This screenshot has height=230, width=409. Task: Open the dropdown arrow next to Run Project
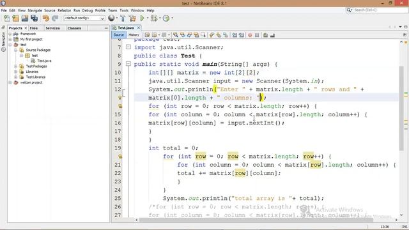pyautogui.click(x=148, y=18)
